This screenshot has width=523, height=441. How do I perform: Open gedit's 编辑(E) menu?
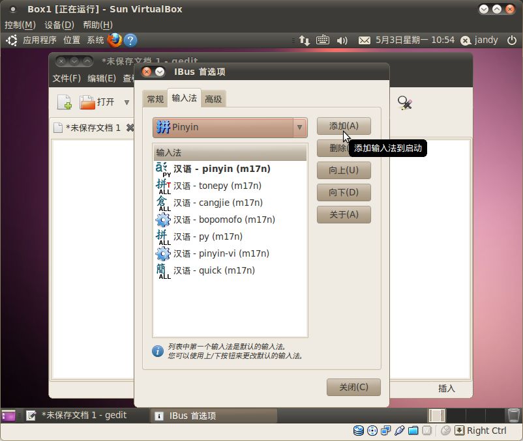point(102,78)
